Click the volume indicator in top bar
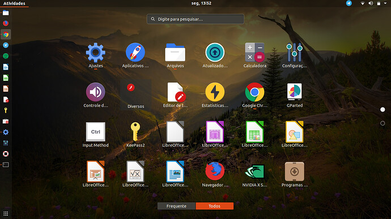Image resolution: width=391 pixels, height=219 pixels. pyautogui.click(x=371, y=3)
